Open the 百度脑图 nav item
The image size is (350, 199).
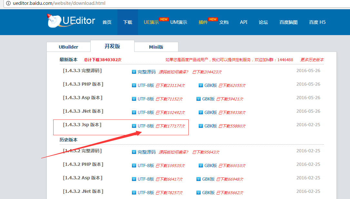(x=288, y=22)
